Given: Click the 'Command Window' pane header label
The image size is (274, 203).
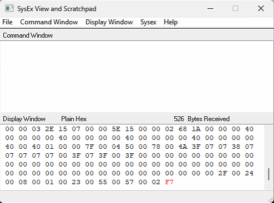Looking at the screenshot, I should [x=28, y=35].
